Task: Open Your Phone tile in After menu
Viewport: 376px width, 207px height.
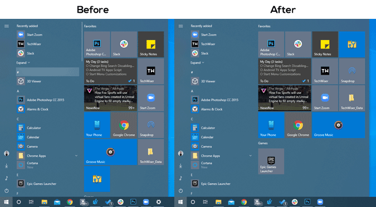Action: 271,125
